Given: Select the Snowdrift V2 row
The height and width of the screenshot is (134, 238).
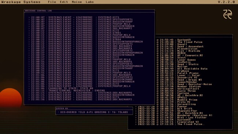Looking at the screenshot, I should point(177,78).
